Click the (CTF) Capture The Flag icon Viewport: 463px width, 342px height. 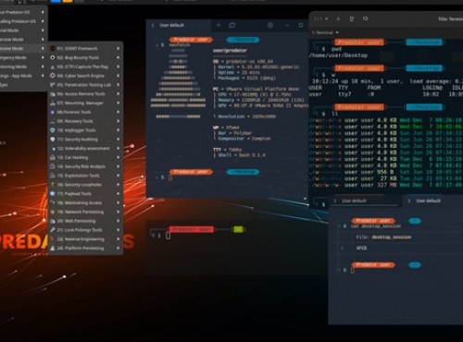pyautogui.click(x=53, y=67)
